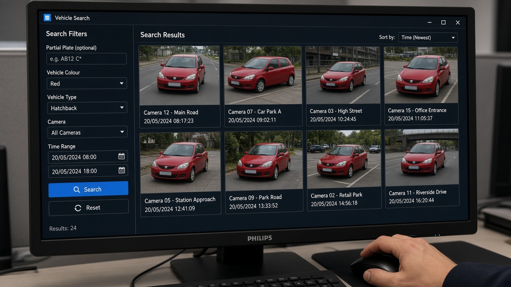Click the Search Filters heading
511x287 pixels.
66,34
